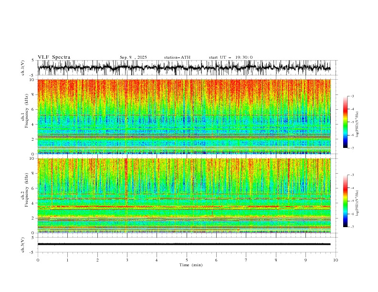Click the ch.1 voltage waveform trace
The image size is (378, 292).
[184, 68]
